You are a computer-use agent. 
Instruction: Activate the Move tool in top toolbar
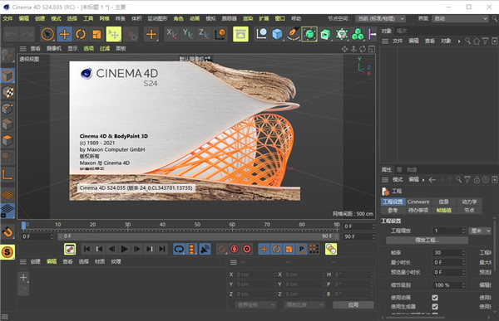[x=64, y=34]
